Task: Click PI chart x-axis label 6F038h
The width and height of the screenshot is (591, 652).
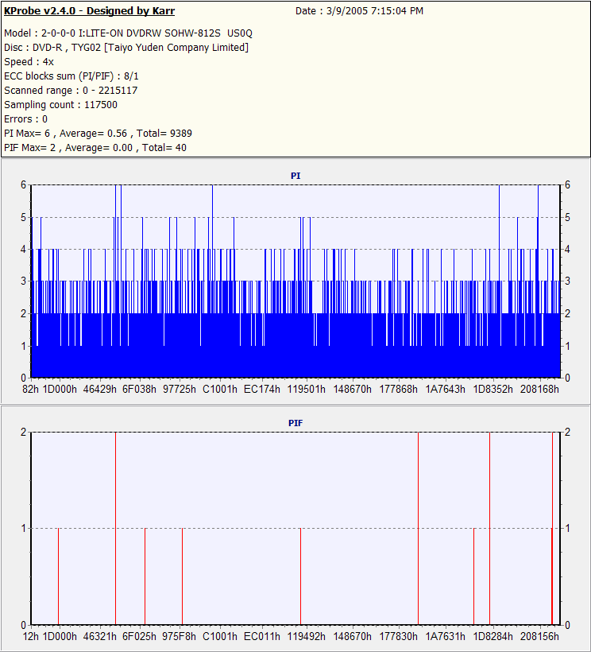Action: (x=139, y=389)
